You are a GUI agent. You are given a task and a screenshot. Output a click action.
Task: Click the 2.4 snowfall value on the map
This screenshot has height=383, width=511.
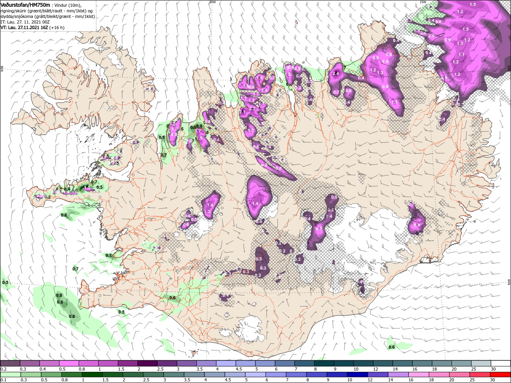click(x=336, y=73)
